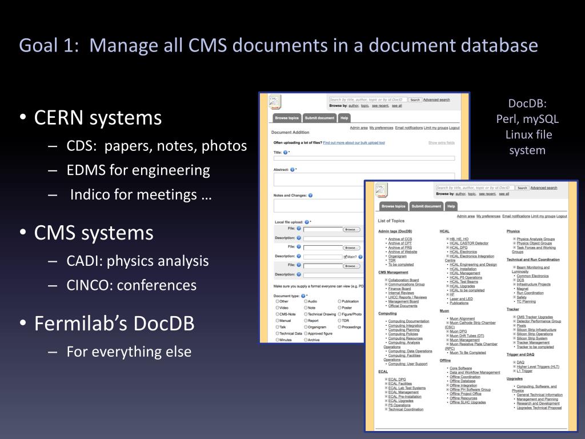Expand the L1 Trigger topic
Screen dimensions: 585x439
(x=514, y=370)
